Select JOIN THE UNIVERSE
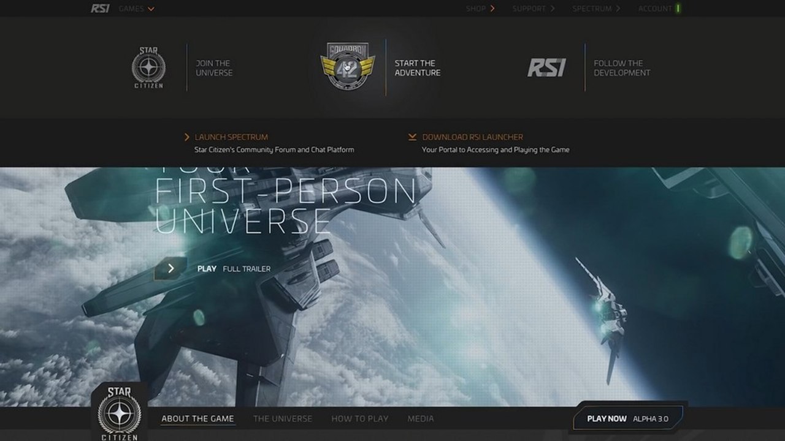785x441 pixels. [x=214, y=68]
